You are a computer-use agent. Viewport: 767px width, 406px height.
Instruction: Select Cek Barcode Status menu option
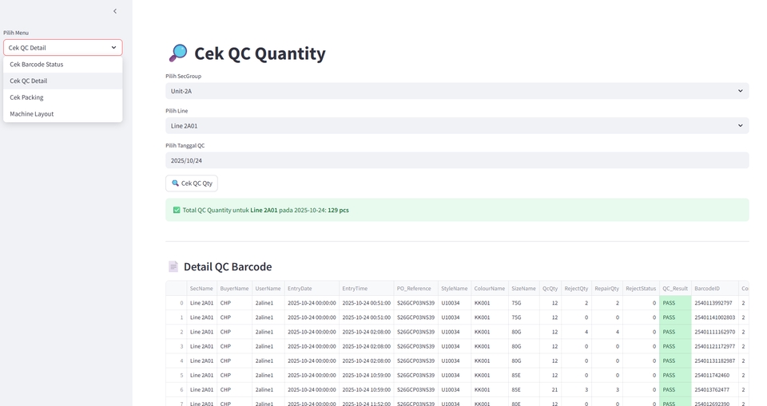pyautogui.click(x=37, y=65)
